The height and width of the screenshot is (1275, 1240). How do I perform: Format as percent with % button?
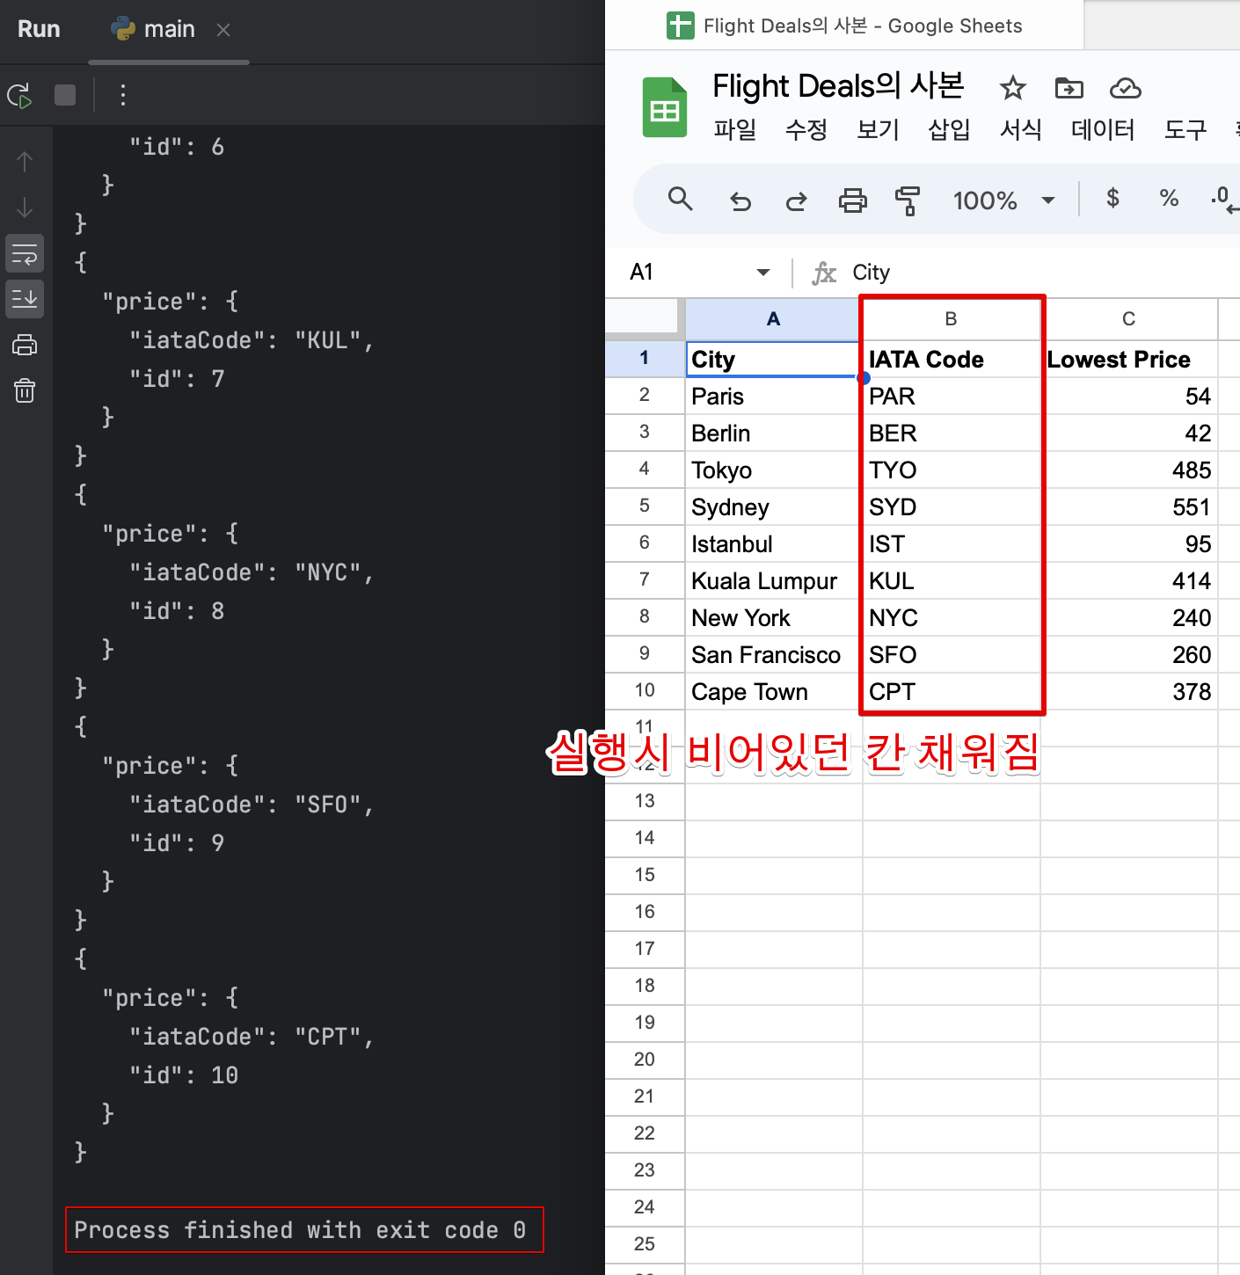[x=1169, y=199]
